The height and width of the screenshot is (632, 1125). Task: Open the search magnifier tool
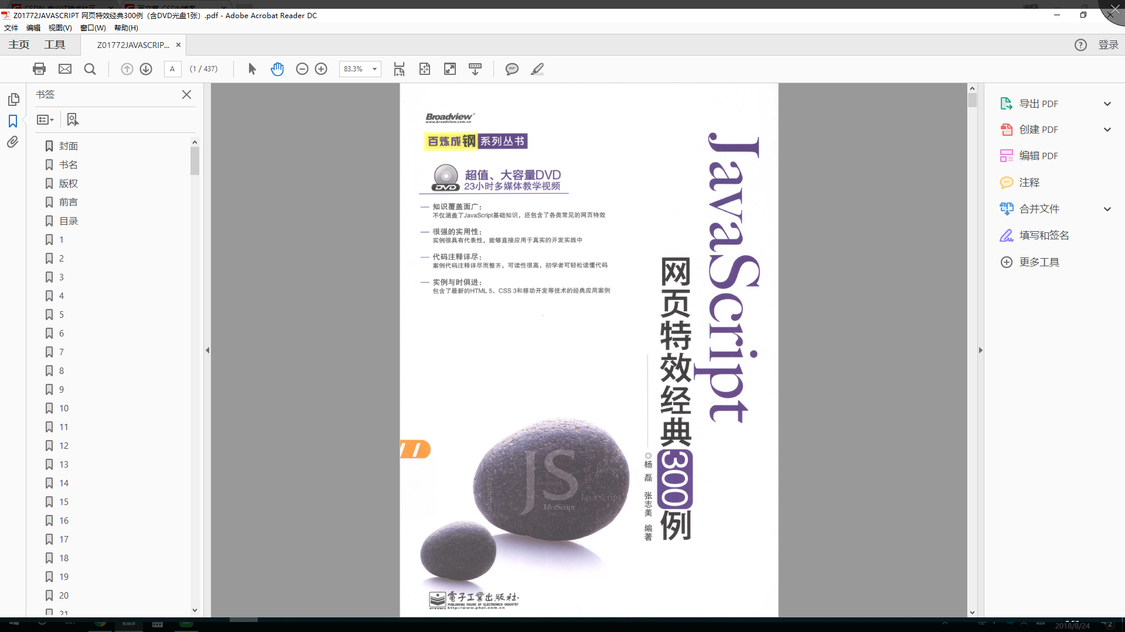click(90, 69)
